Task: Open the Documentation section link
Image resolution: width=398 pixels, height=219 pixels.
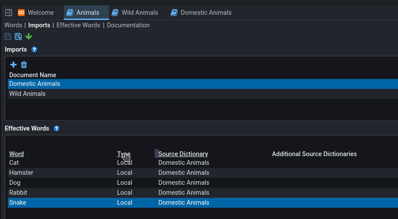Action: (128, 25)
